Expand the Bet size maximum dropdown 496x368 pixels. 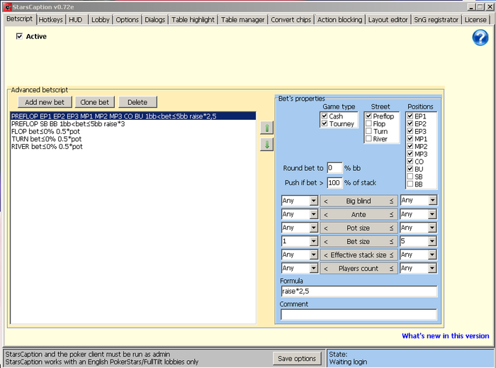[x=432, y=241]
